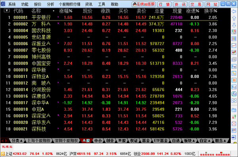Image resolution: width=238 pixels, height=157 pixels.
Task: Open the 工具 menu
Action: (x=102, y=4)
